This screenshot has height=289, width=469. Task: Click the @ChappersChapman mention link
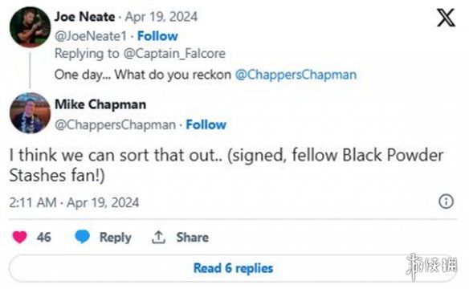pos(296,75)
